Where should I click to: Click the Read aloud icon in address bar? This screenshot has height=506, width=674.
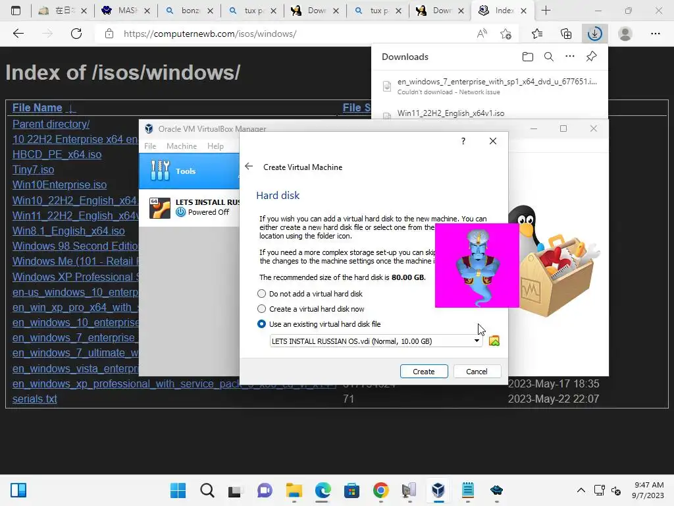[482, 34]
